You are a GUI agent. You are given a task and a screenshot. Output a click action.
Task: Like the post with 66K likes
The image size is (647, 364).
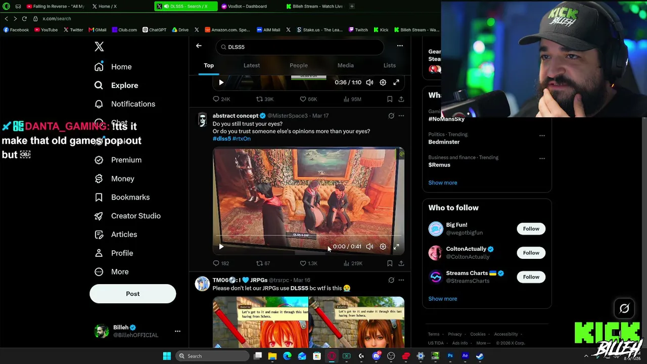308,99
